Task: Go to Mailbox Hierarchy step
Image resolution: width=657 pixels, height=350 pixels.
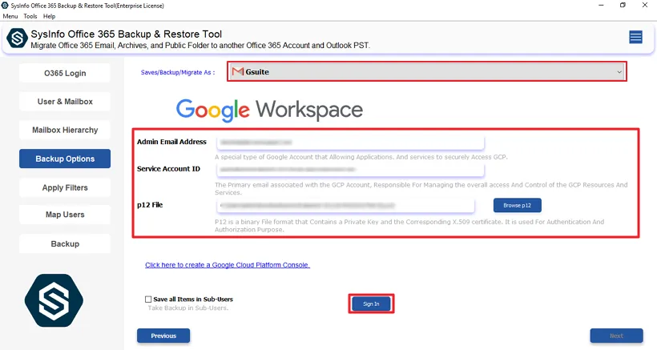Action: (65, 131)
